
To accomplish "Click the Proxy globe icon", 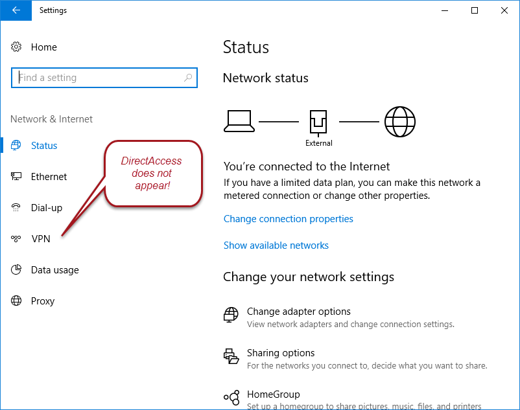I will point(16,301).
